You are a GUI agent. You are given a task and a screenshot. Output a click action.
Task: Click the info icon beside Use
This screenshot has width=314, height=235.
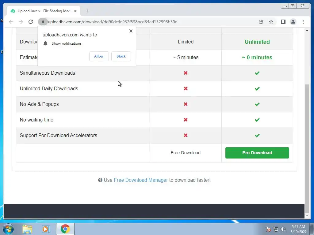(x=100, y=180)
